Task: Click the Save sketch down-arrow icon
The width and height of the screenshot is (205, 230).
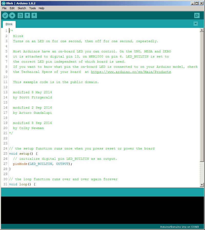Action: pos(34,16)
